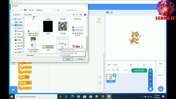Open the Windows Start menu

coord(12,97)
